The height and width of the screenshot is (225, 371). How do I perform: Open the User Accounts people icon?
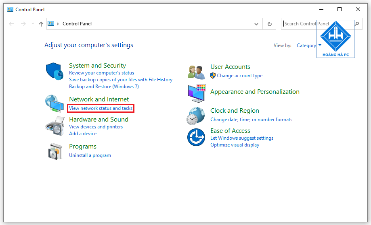click(196, 72)
